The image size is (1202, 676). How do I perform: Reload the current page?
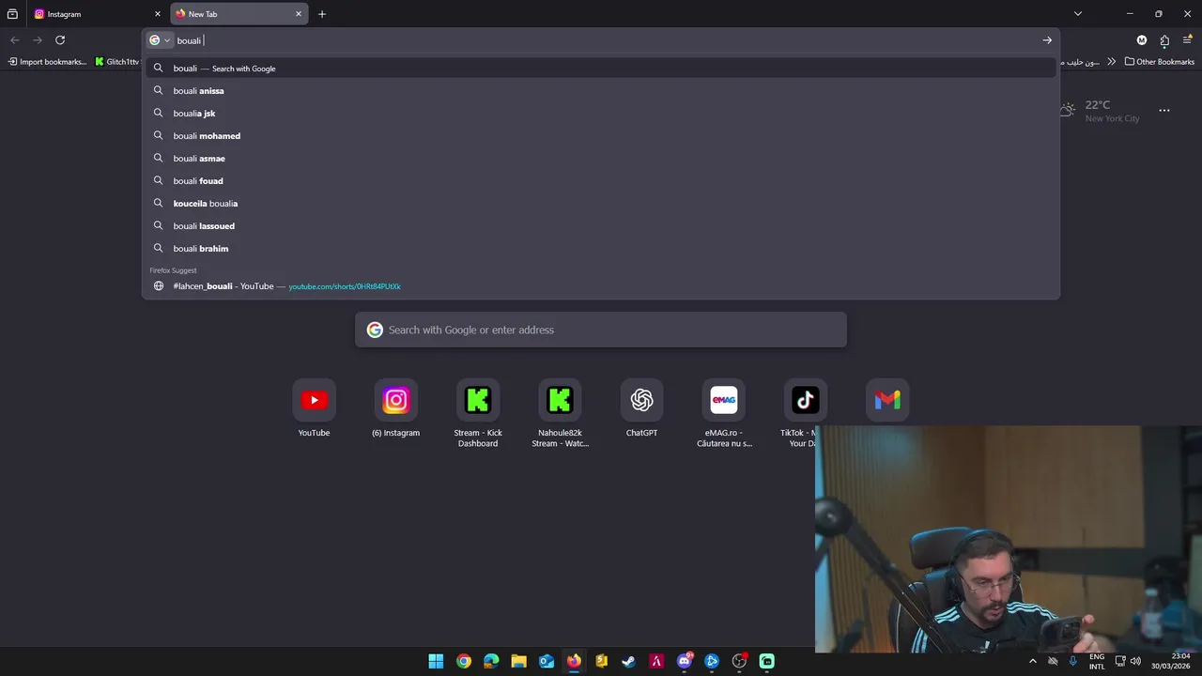60,40
